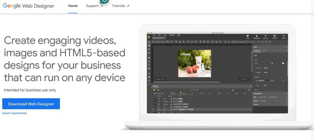Open the View menu in the app
The width and height of the screenshot is (314, 140).
click(165, 35)
